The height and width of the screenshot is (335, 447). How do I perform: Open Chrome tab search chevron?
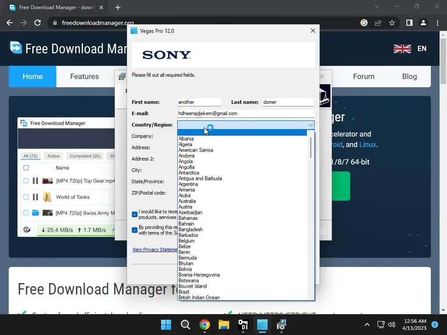pyautogui.click(x=377, y=6)
